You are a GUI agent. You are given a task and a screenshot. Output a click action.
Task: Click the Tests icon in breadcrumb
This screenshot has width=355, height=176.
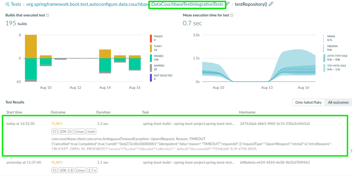tap(8, 4)
